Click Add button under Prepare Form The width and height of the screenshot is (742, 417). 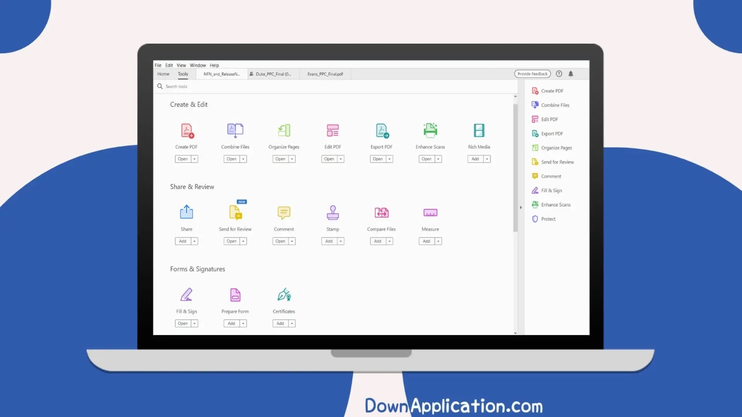click(231, 324)
